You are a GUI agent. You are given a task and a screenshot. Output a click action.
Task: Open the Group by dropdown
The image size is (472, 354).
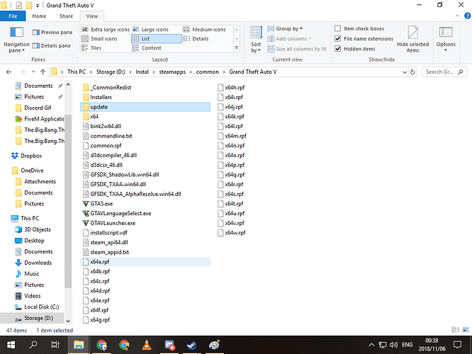(285, 28)
